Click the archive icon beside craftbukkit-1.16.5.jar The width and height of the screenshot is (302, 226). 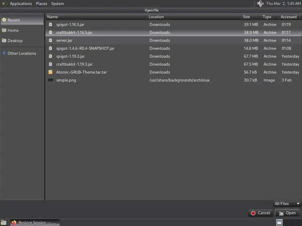(50, 32)
